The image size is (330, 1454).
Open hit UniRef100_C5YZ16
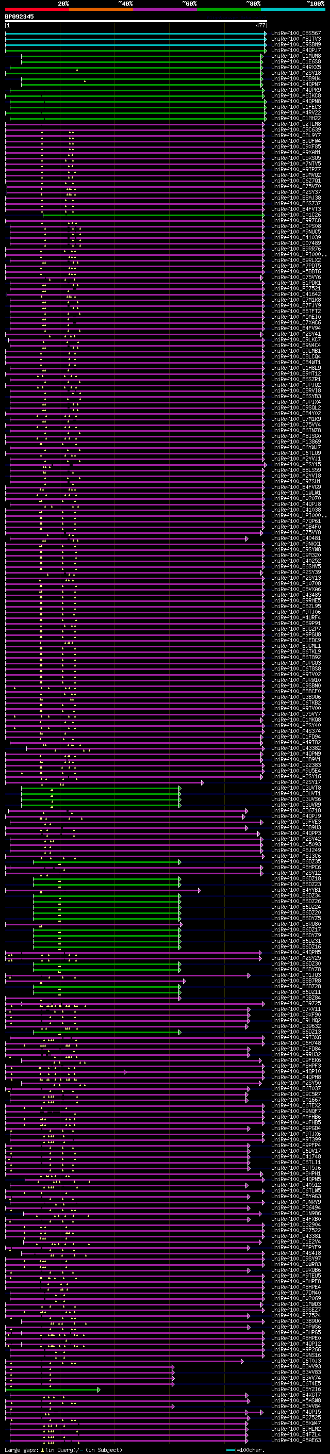pos(296,1388)
